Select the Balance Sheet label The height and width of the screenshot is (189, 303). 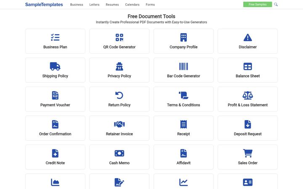[247, 76]
